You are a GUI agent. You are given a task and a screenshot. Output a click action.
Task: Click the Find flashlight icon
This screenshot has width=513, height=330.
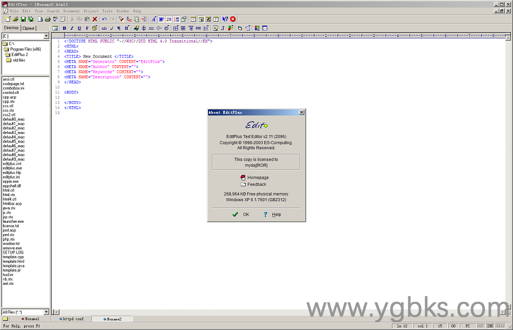(121, 19)
